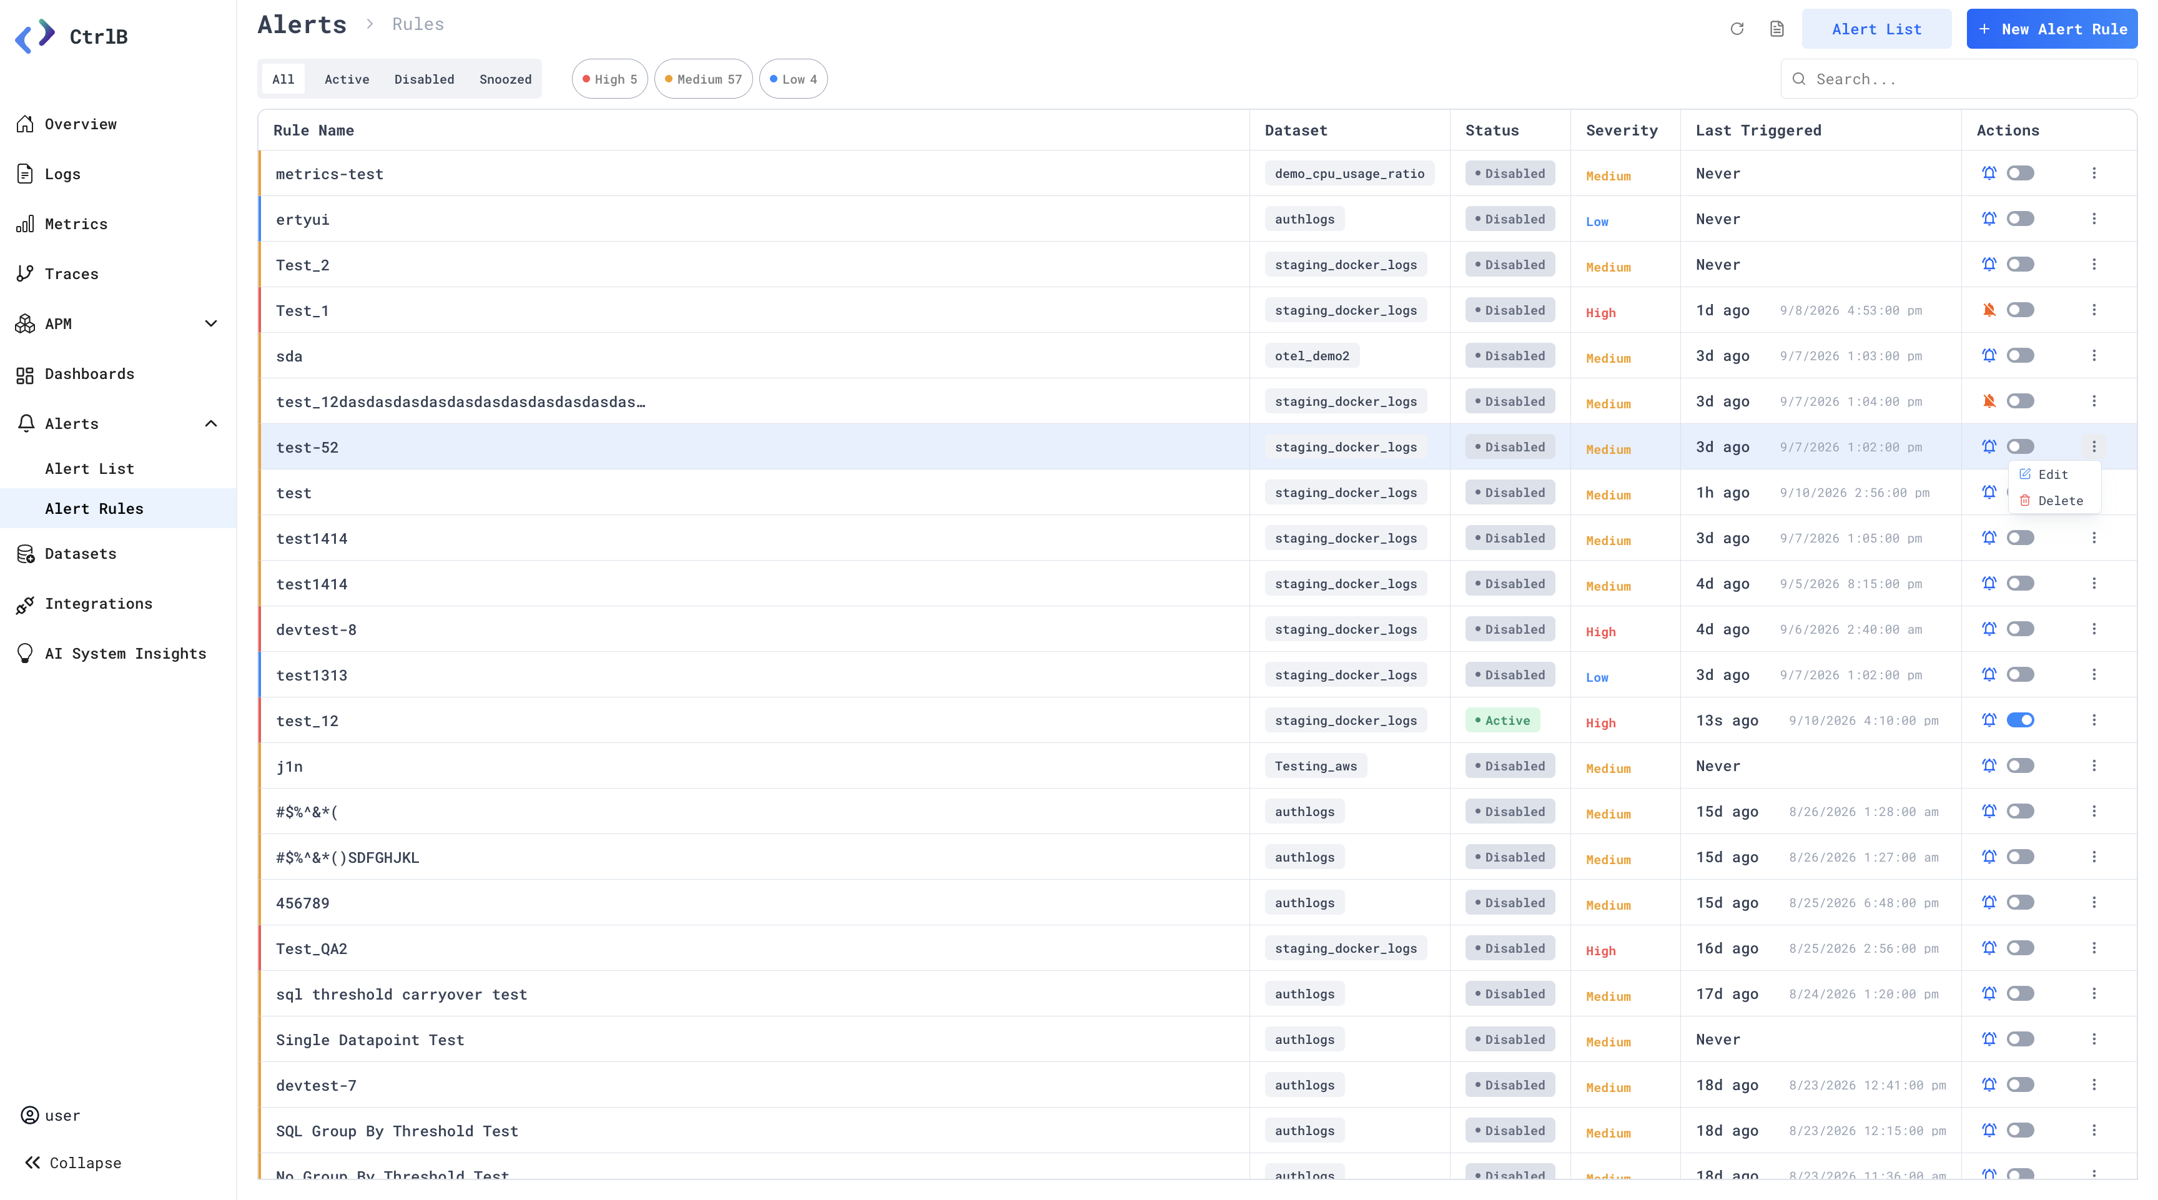Filter rules by Low 4 severity chip
This screenshot has height=1200, width=2158.
[x=794, y=79]
